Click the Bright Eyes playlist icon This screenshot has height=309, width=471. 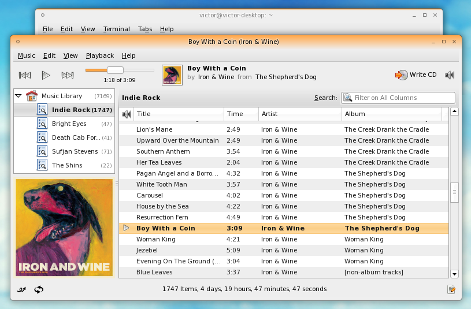click(42, 124)
